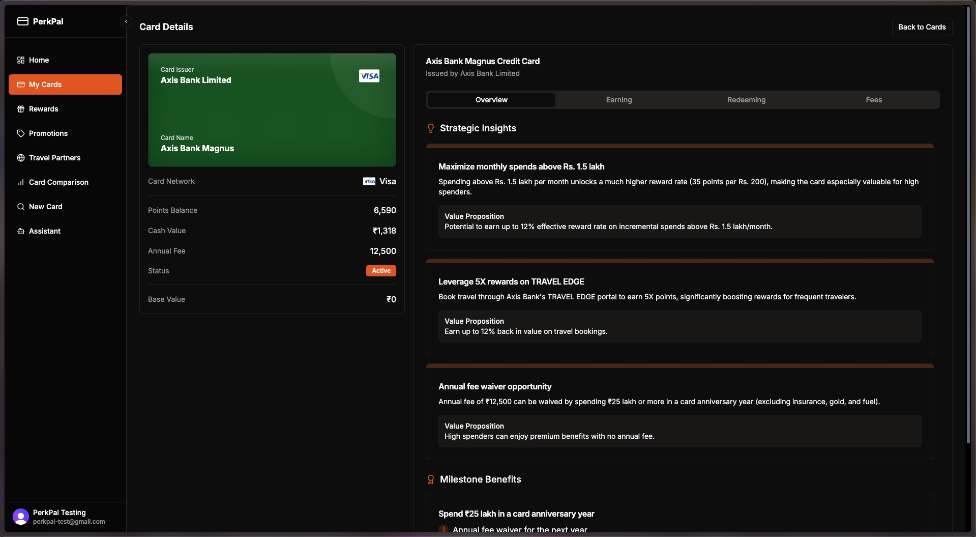Switch to the Fees tab
976x537 pixels.
tap(874, 100)
